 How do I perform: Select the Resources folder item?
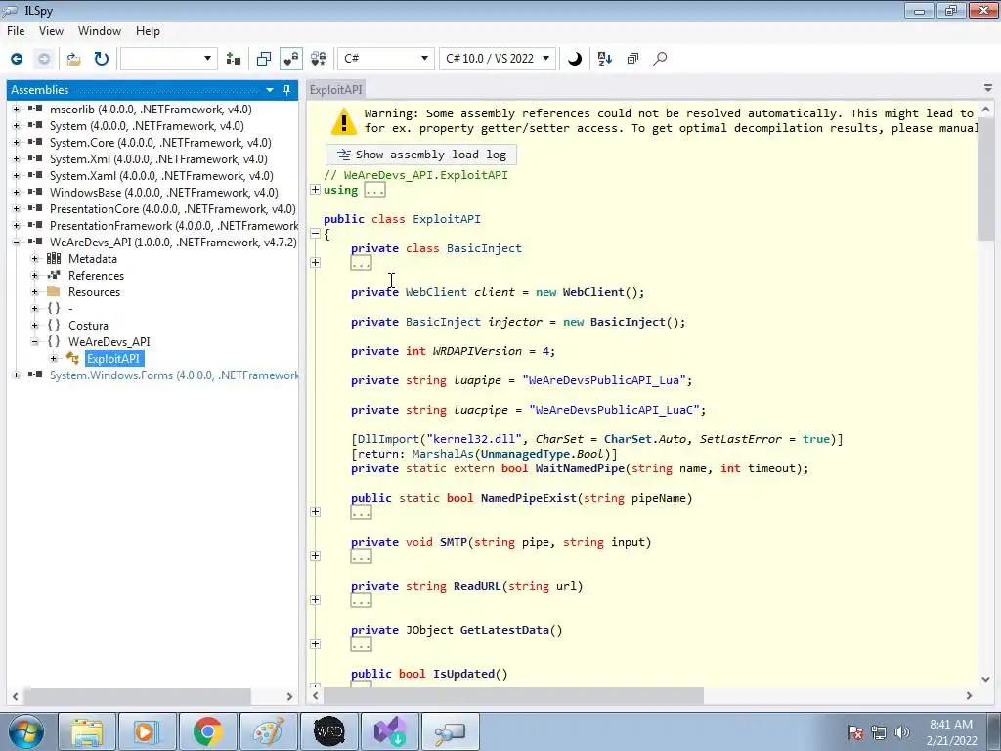94,291
